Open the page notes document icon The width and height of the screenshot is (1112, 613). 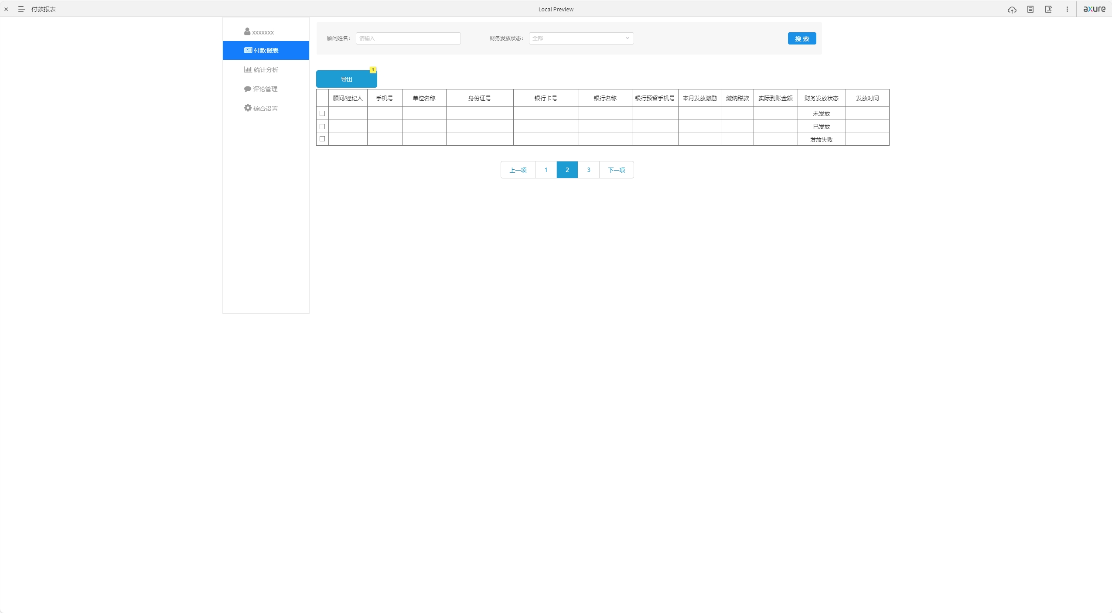pos(1030,9)
